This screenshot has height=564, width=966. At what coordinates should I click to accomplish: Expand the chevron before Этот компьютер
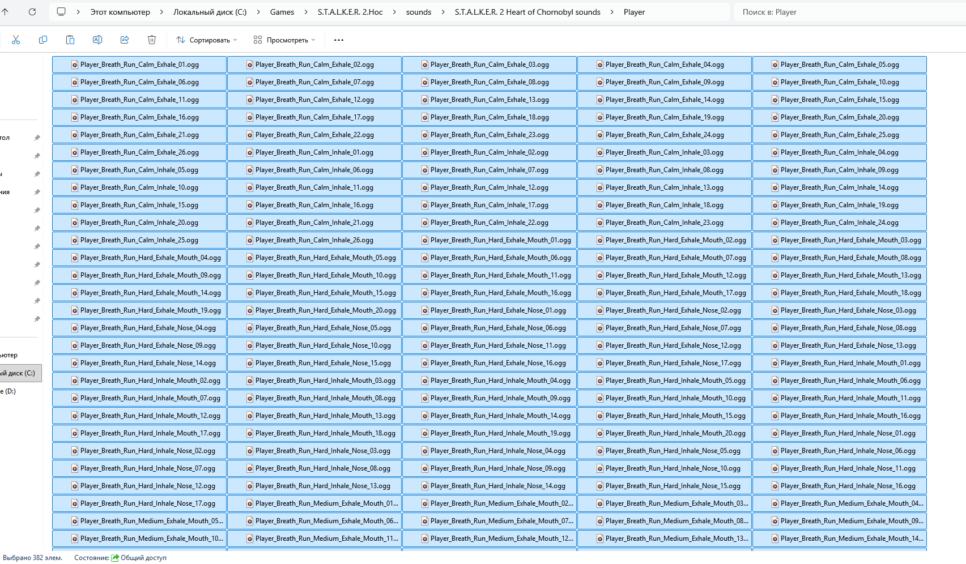[78, 12]
